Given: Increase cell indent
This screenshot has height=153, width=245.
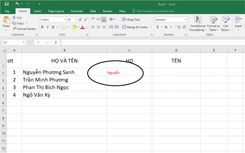Looking at the screenshot, I should 117,27.
